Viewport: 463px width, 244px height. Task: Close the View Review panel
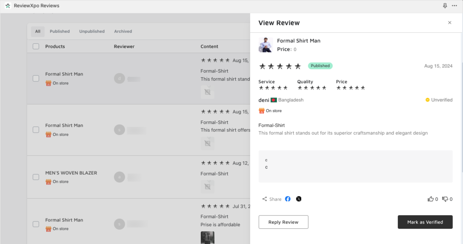tap(449, 22)
